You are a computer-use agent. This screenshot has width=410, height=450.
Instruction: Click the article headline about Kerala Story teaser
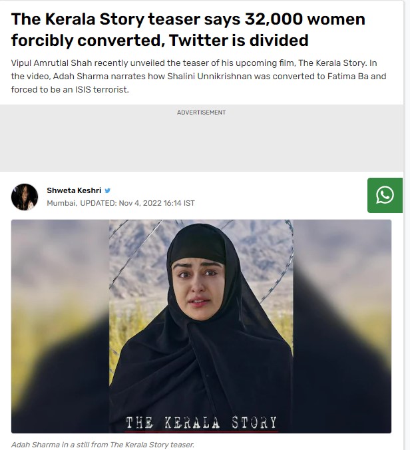pos(188,29)
